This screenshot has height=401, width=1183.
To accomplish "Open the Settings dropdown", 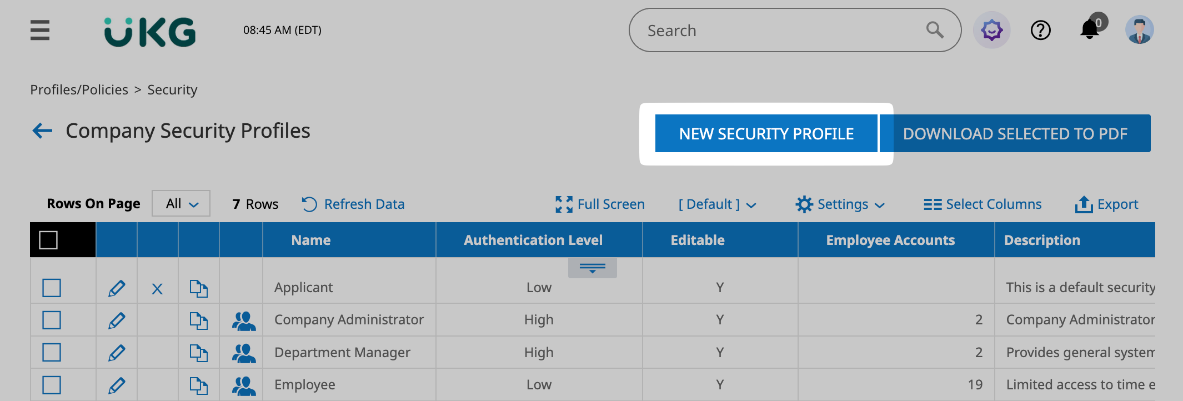I will 840,204.
